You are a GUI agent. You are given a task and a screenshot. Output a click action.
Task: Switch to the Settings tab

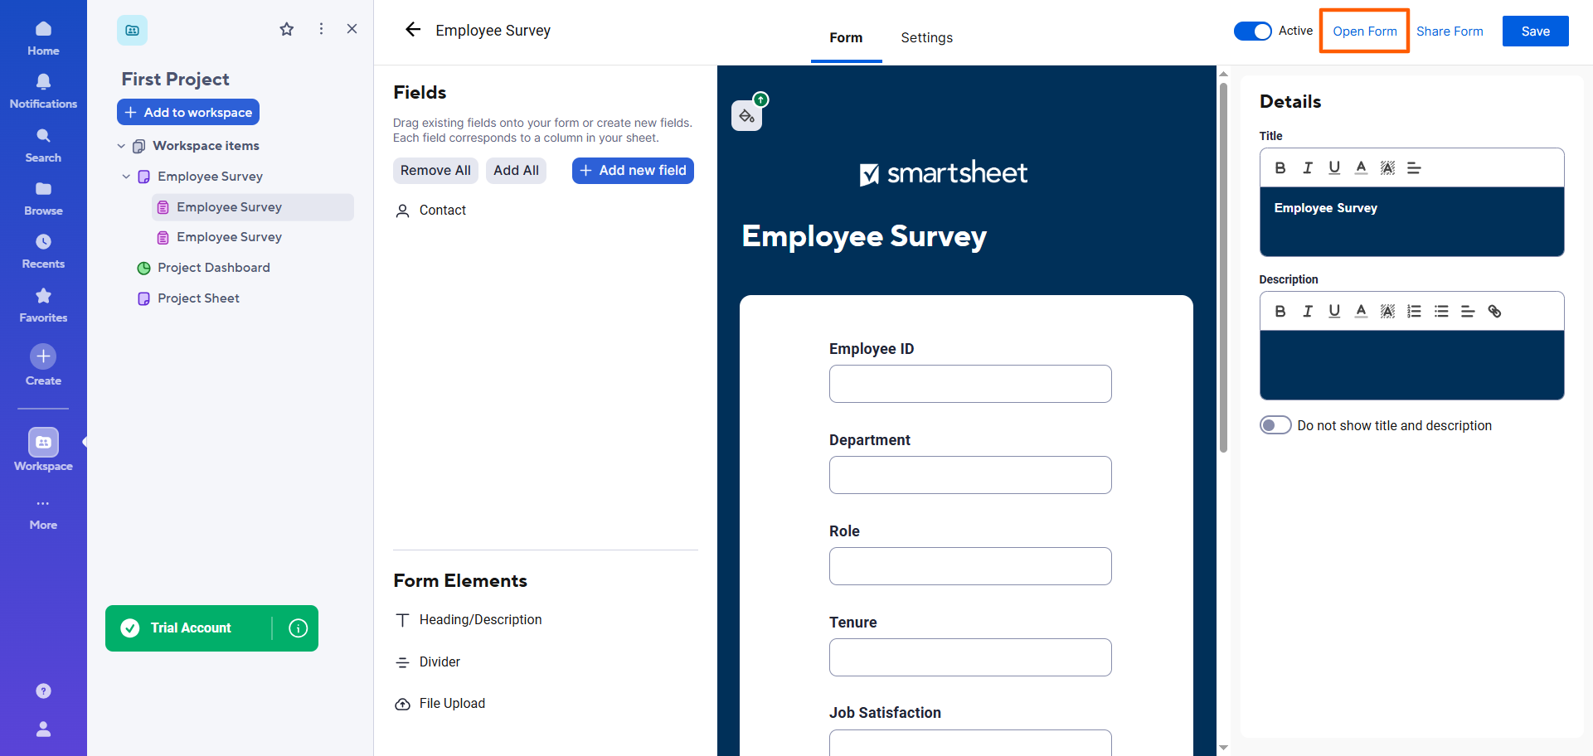[926, 38]
